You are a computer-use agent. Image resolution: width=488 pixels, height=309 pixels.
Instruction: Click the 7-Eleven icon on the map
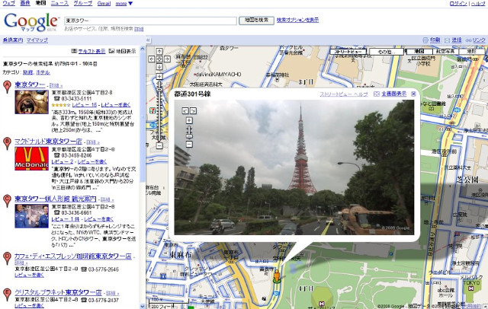pyautogui.click(x=152, y=111)
